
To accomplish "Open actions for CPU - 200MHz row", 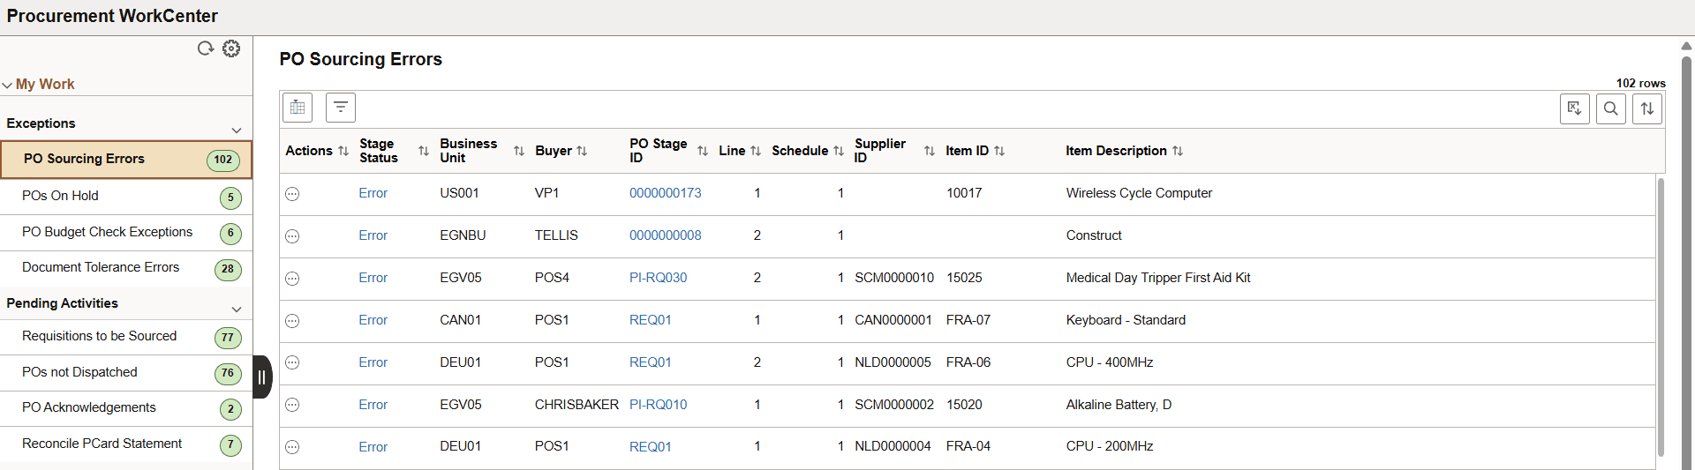I will pyautogui.click(x=292, y=447).
